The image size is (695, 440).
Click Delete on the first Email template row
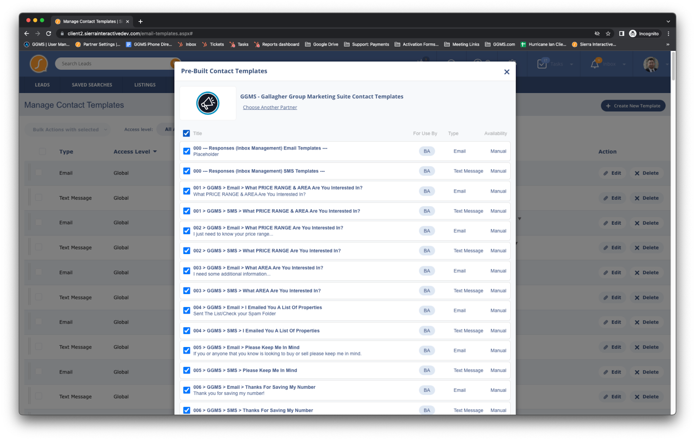[646, 173]
